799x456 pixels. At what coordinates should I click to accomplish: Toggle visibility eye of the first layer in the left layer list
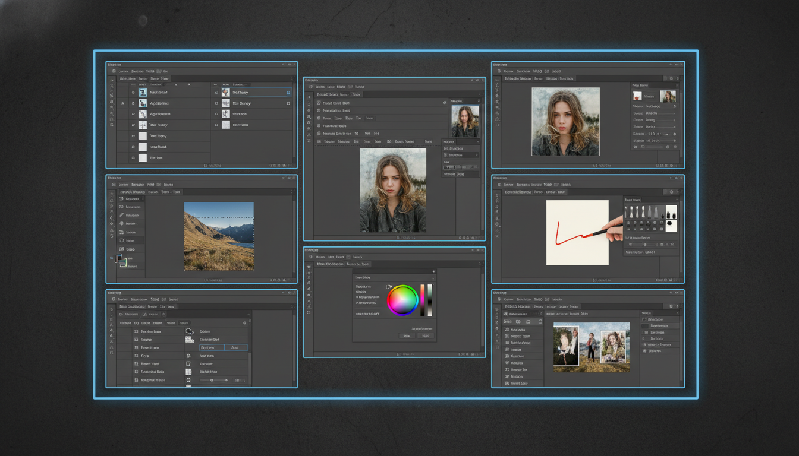coord(133,93)
